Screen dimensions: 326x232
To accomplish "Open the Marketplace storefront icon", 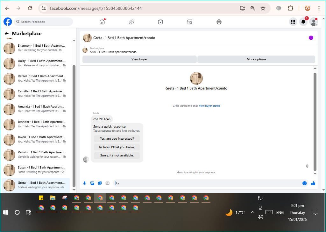I will coord(190,22).
